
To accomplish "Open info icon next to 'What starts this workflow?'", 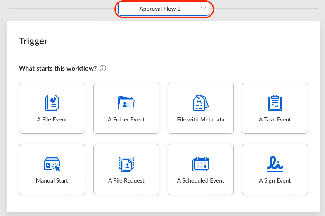I will 103,68.
